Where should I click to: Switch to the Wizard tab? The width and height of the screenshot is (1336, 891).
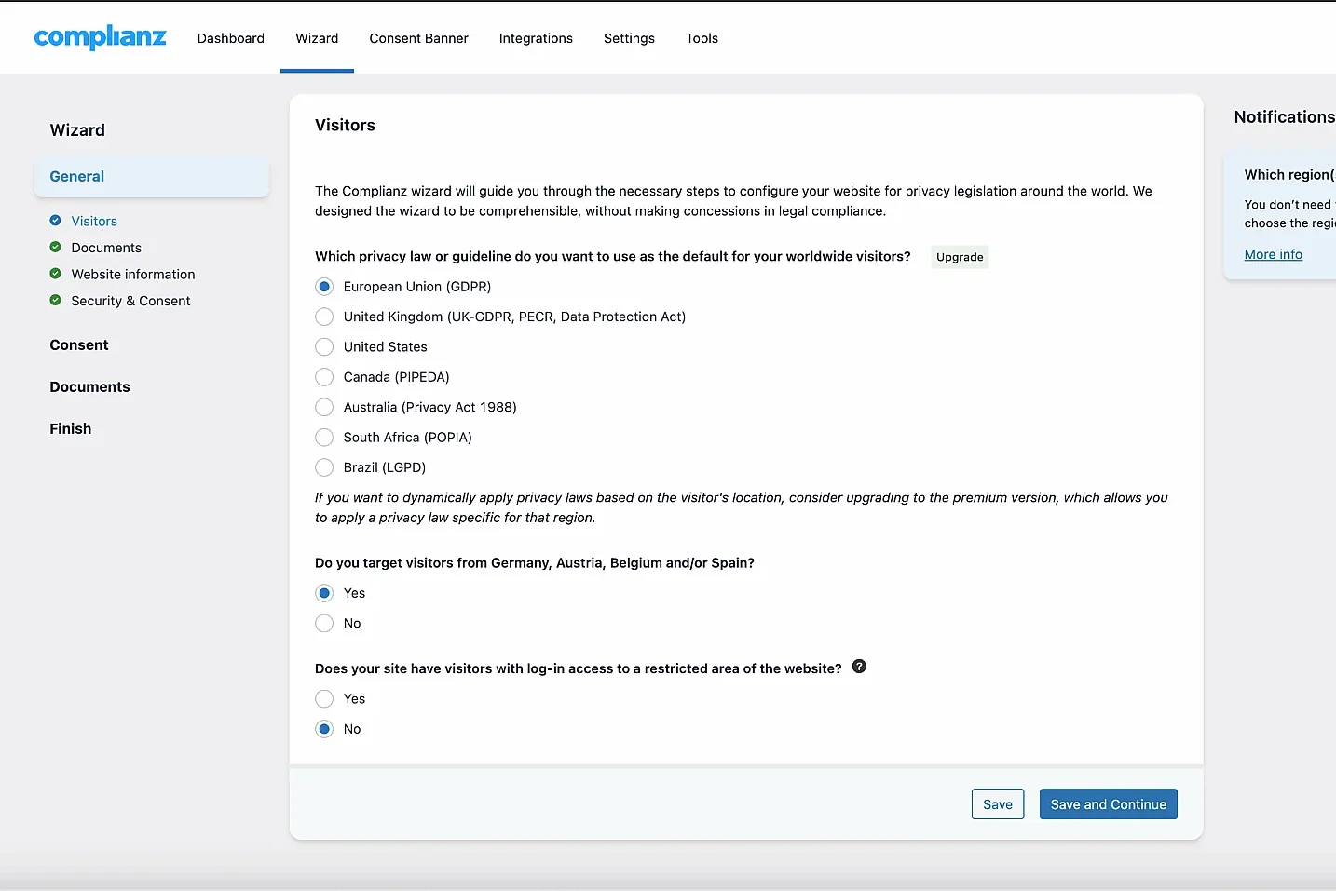317,38
